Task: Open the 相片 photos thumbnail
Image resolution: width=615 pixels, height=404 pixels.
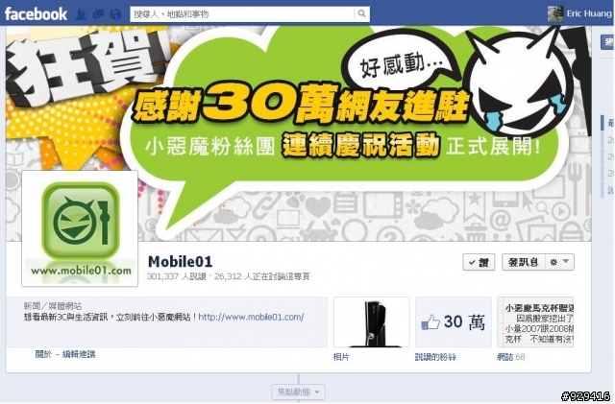Action: 372,322
